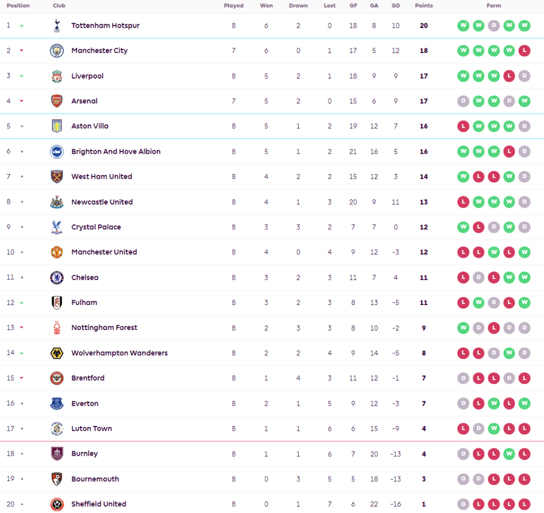Select the Luton Town table row
This screenshot has height=513, width=544.
click(266, 429)
